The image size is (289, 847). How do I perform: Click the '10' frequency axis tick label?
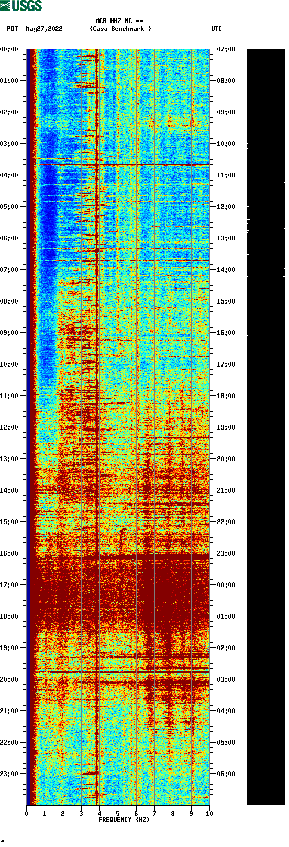209,814
